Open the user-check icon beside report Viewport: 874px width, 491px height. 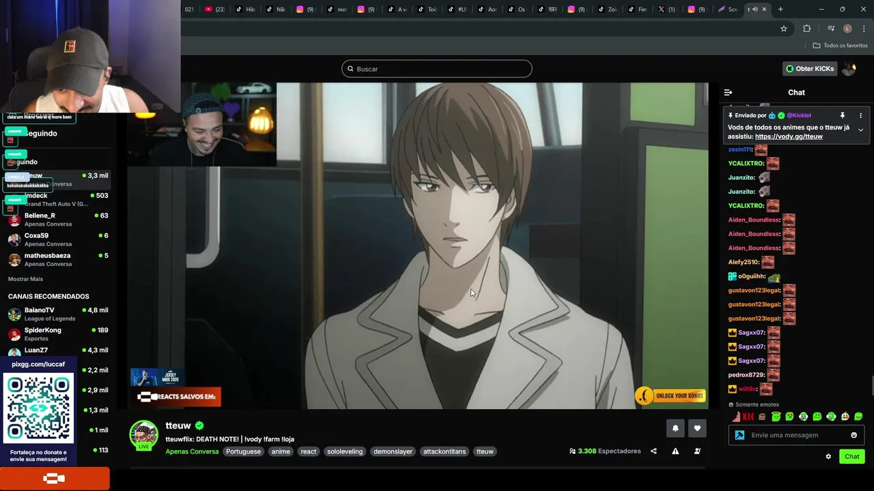pyautogui.click(x=697, y=451)
